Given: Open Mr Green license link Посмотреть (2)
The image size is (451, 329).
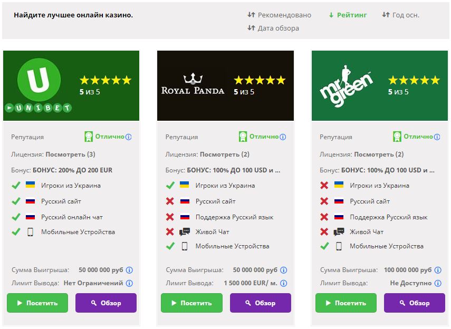Looking at the screenshot, I should pyautogui.click(x=379, y=154).
